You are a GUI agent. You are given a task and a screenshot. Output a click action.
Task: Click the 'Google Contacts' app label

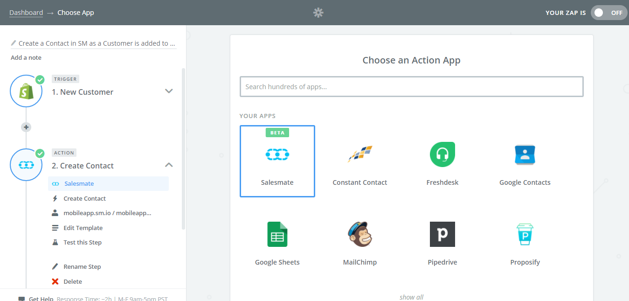pyautogui.click(x=525, y=182)
